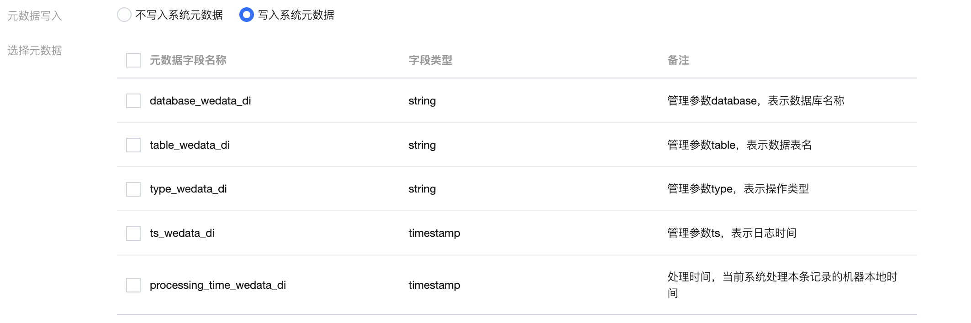Screen dimensions: 971x323
Task: Check the ts_wedata_di metadata checkbox
Action: click(x=133, y=233)
